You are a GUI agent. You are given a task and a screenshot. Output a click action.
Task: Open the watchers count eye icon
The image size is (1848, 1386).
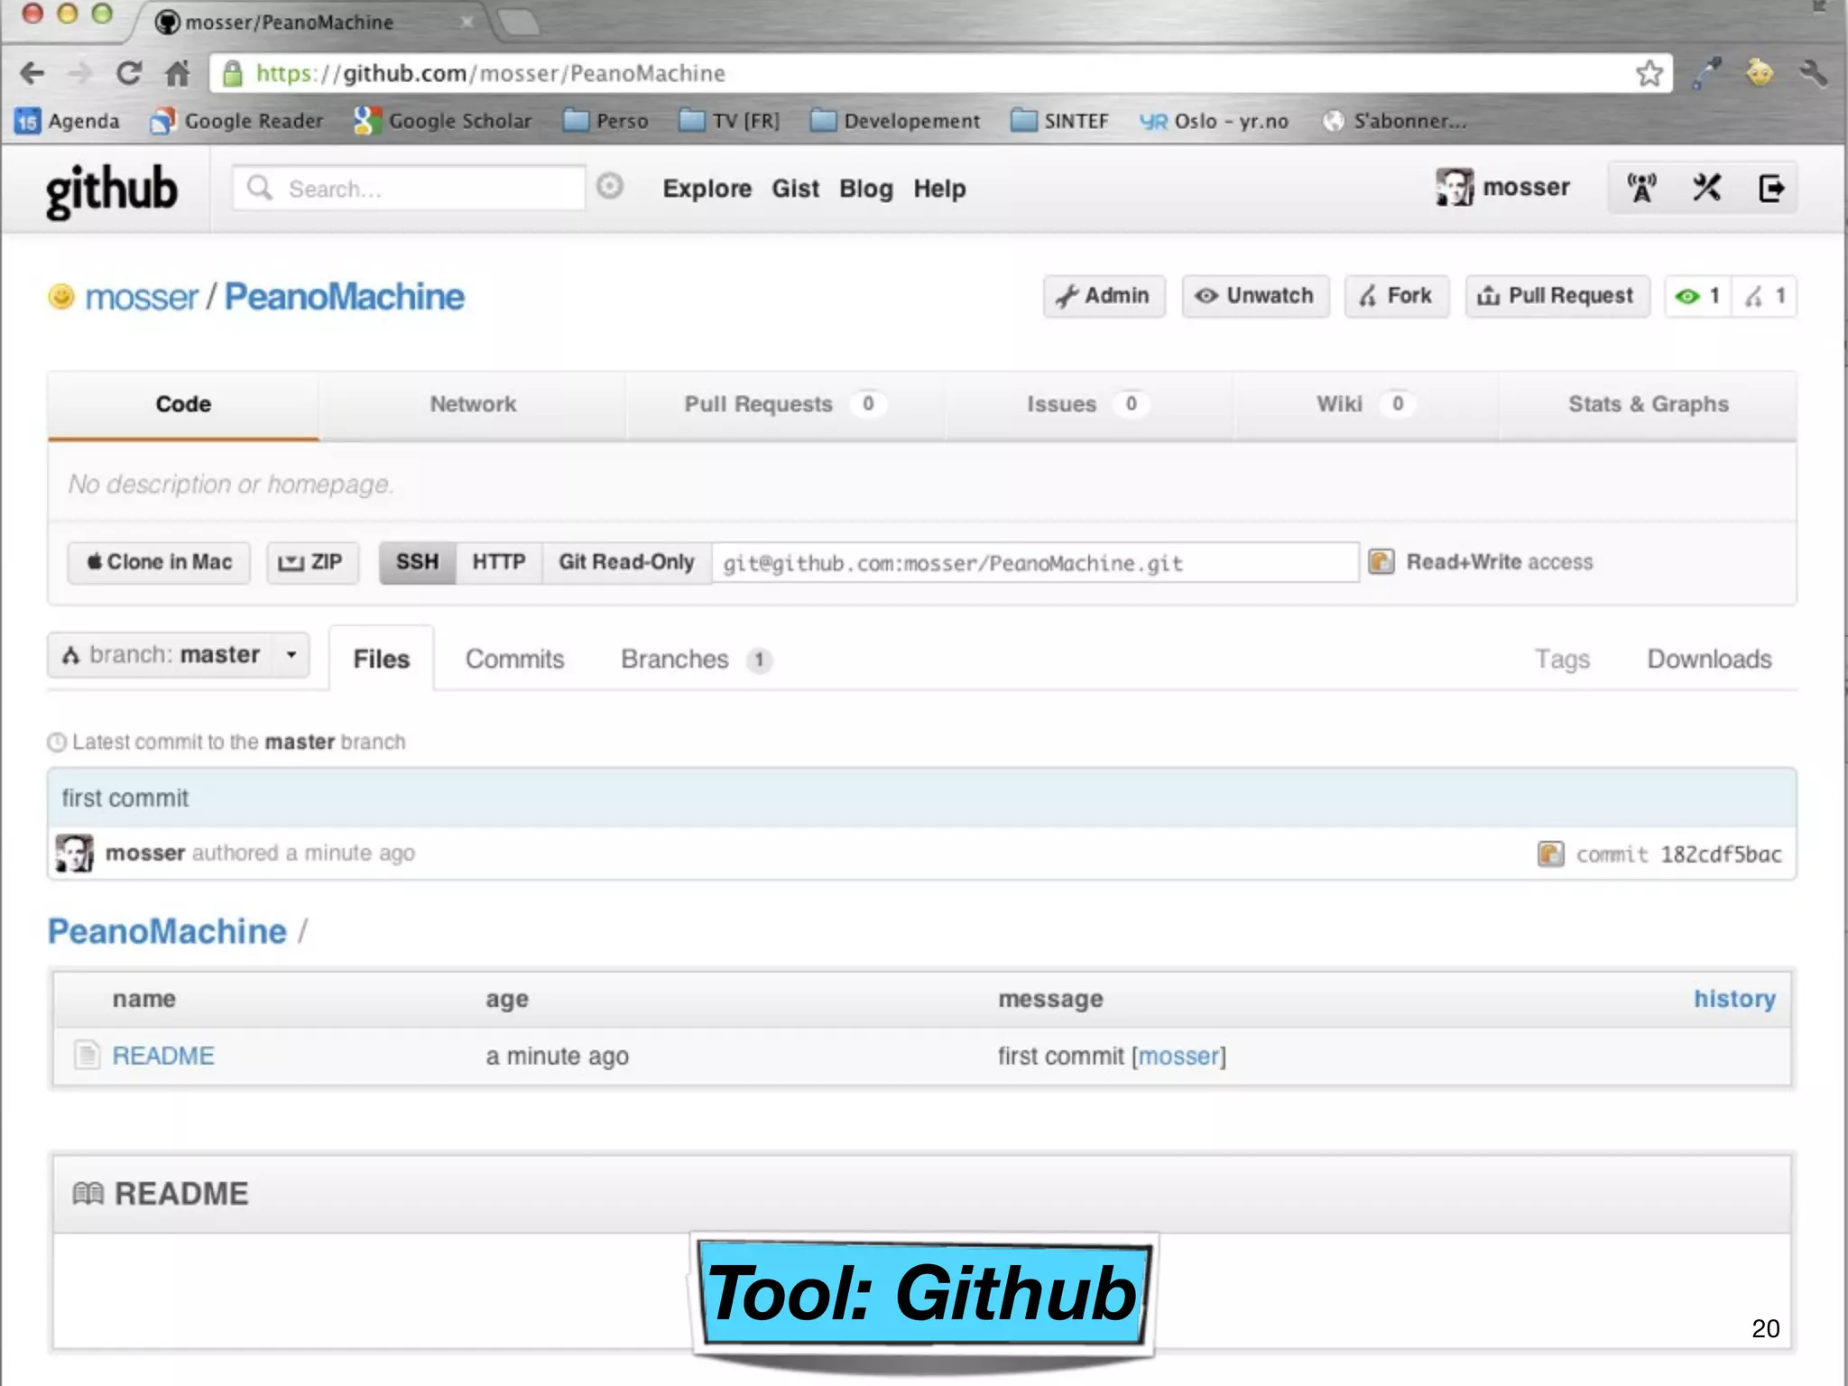[x=1697, y=296]
